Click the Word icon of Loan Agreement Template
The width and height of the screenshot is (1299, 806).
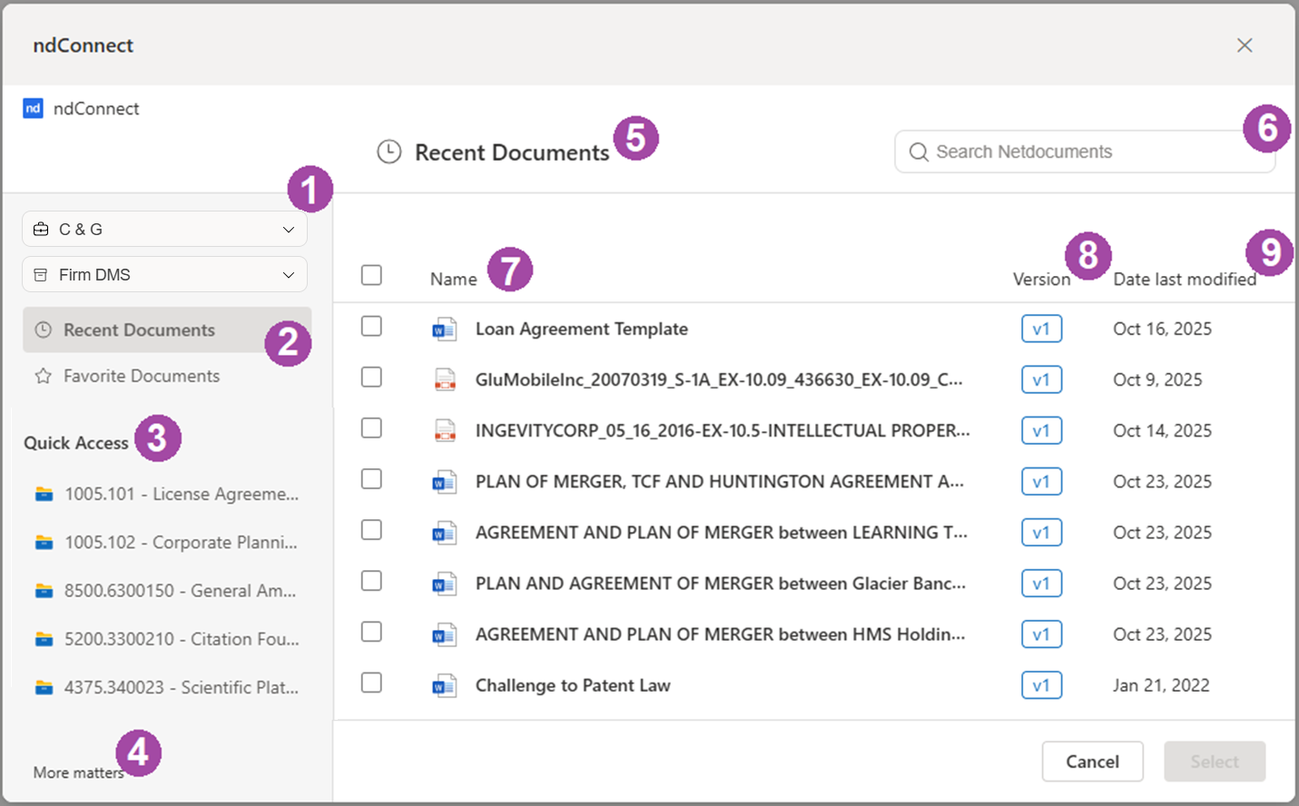coord(444,329)
